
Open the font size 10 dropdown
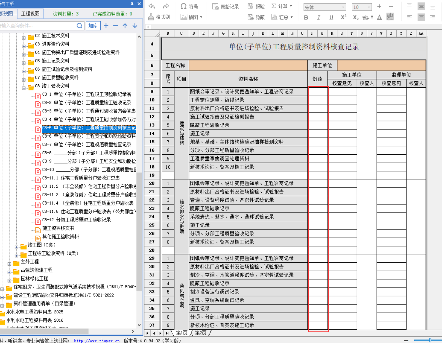369,7
